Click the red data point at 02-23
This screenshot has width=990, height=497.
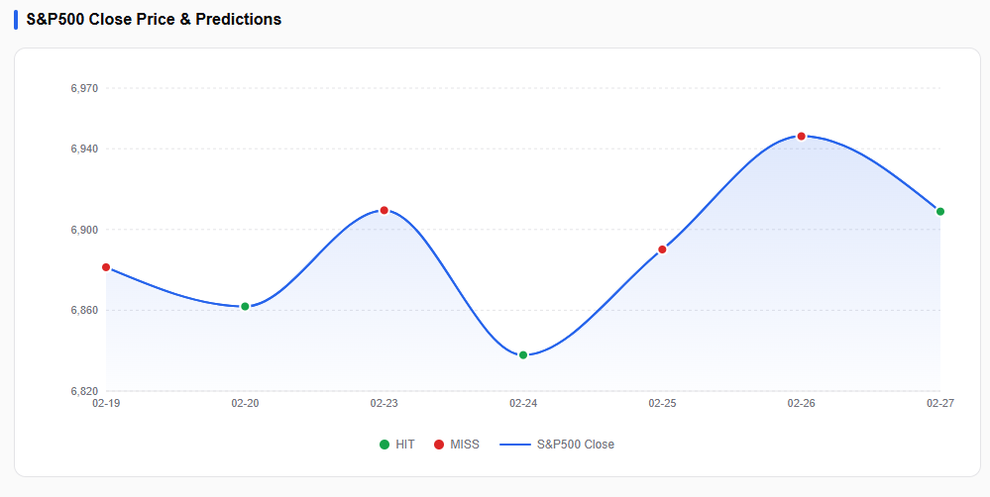pyautogui.click(x=384, y=210)
